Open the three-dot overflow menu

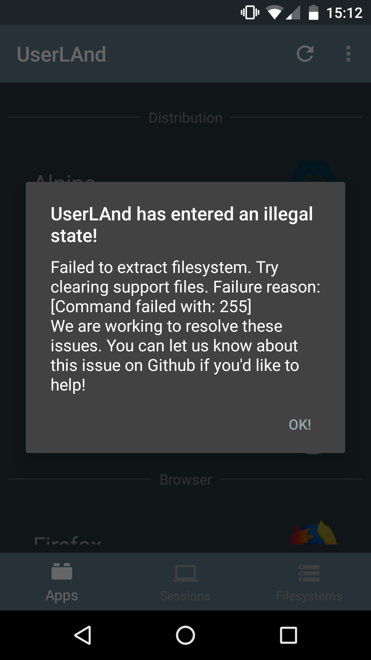click(348, 54)
